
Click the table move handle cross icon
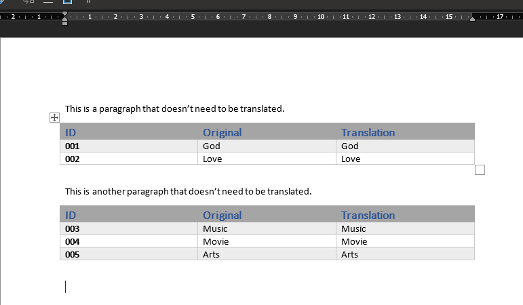54,117
